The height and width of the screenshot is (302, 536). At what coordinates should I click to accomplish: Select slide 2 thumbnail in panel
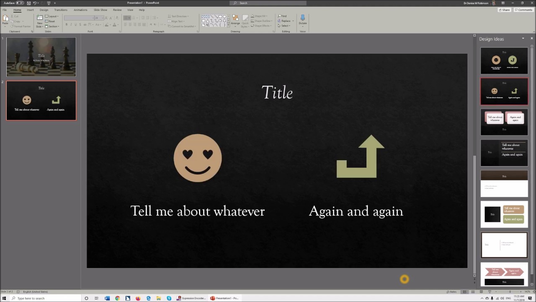[41, 101]
